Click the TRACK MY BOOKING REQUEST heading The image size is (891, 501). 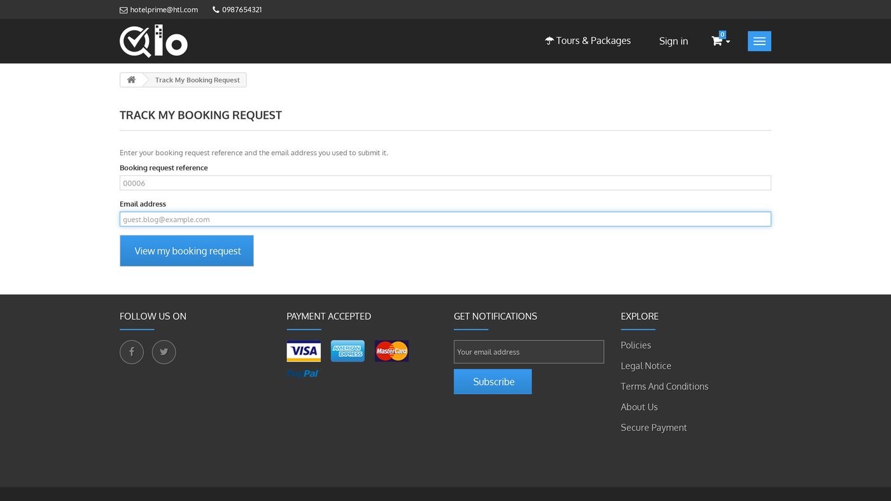pos(200,115)
